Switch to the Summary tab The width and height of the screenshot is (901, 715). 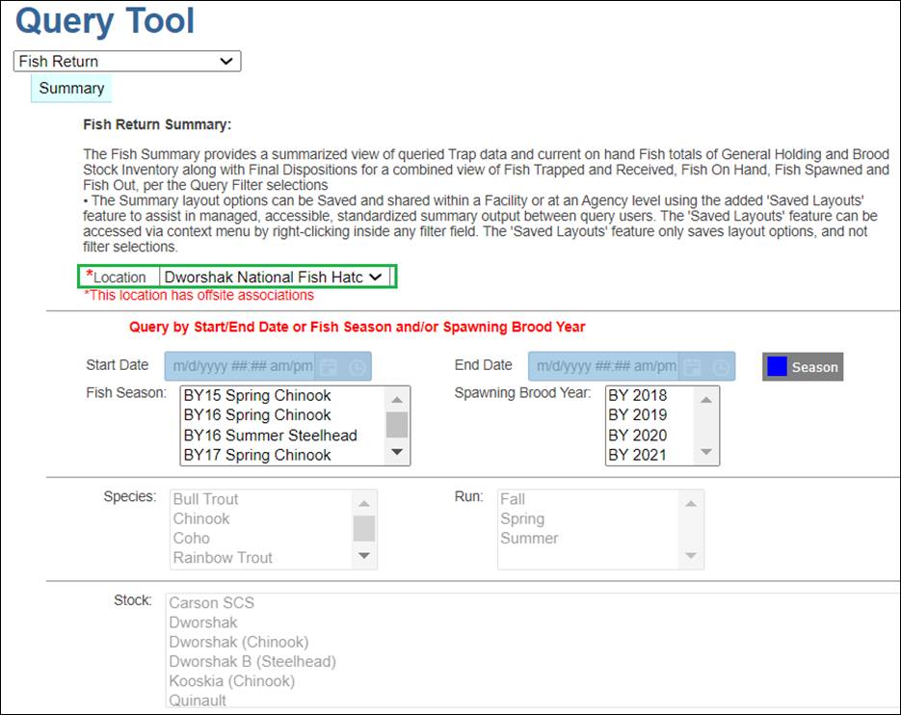[x=71, y=89]
